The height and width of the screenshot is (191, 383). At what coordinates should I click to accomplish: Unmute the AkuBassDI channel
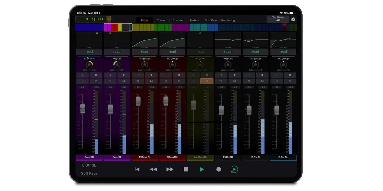[x=207, y=81]
